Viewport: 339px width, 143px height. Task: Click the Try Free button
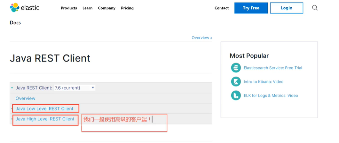pos(251,8)
